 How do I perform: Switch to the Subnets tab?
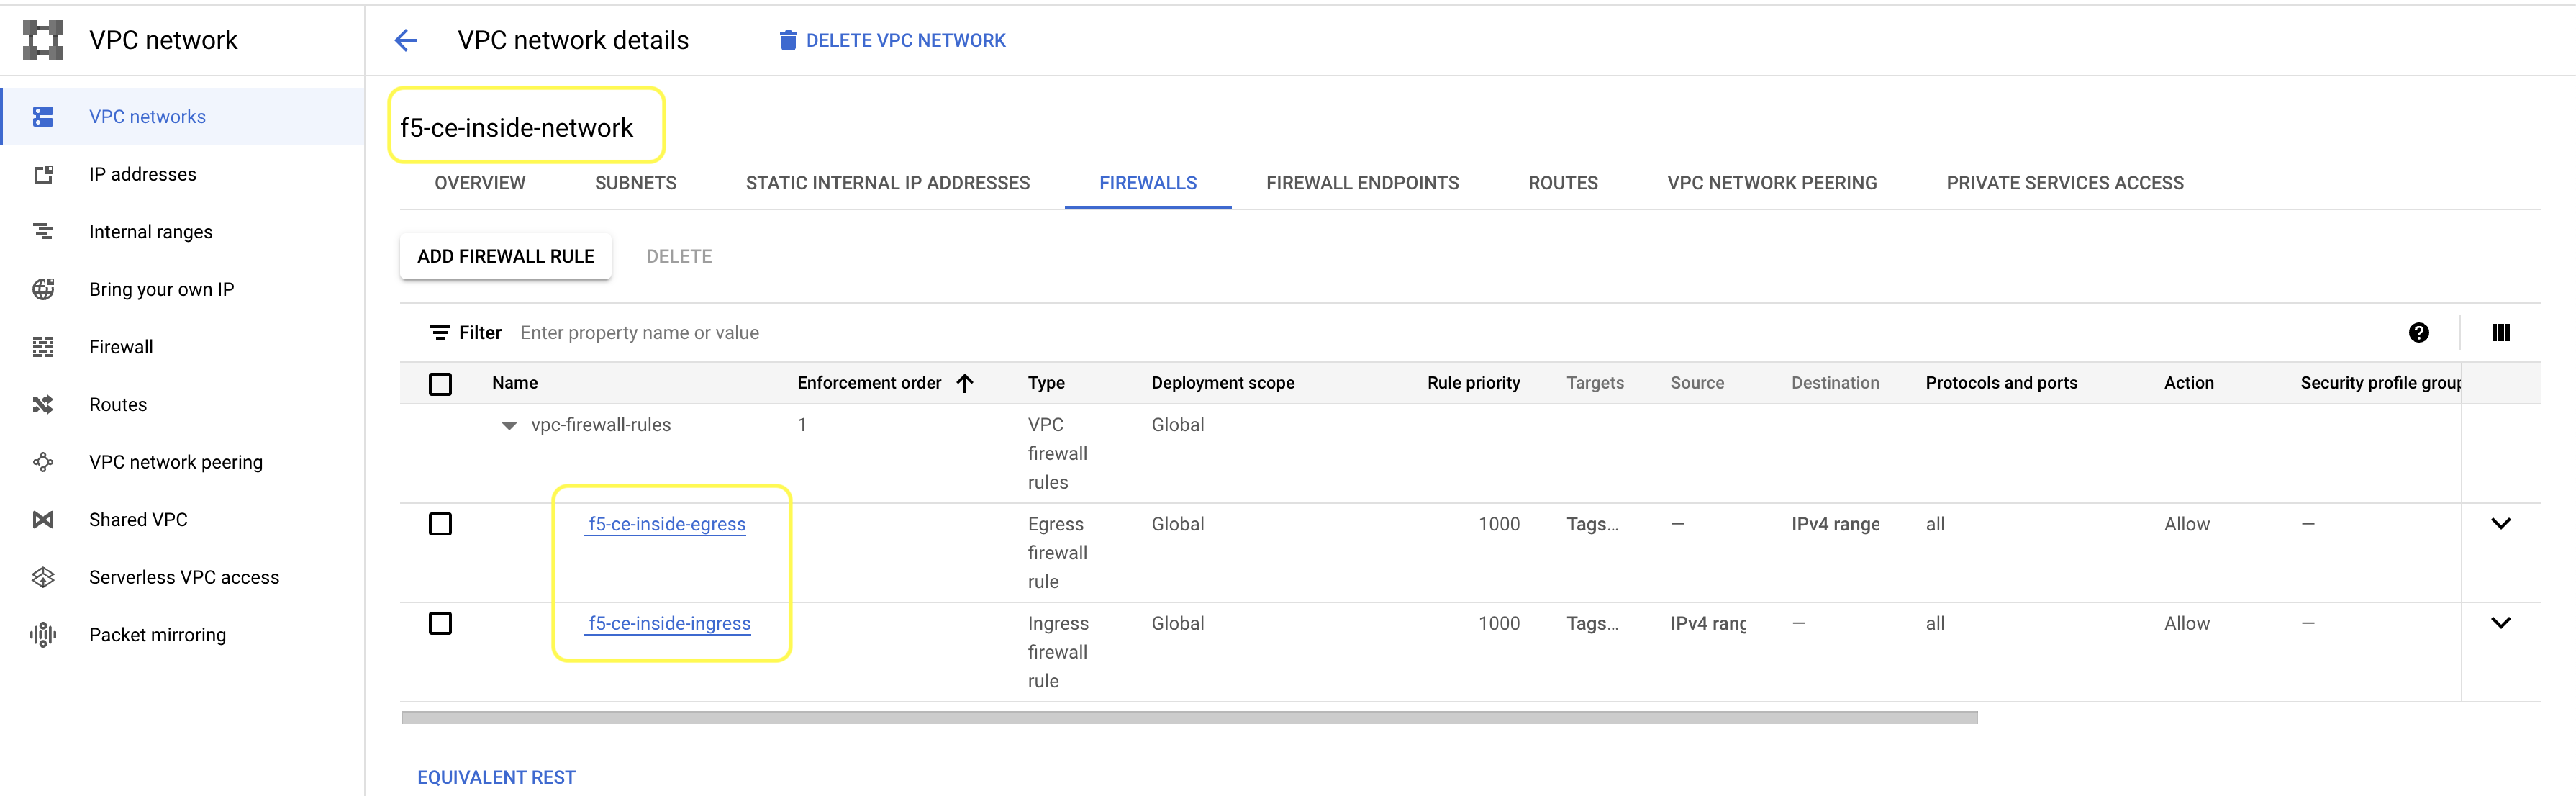[x=635, y=183]
